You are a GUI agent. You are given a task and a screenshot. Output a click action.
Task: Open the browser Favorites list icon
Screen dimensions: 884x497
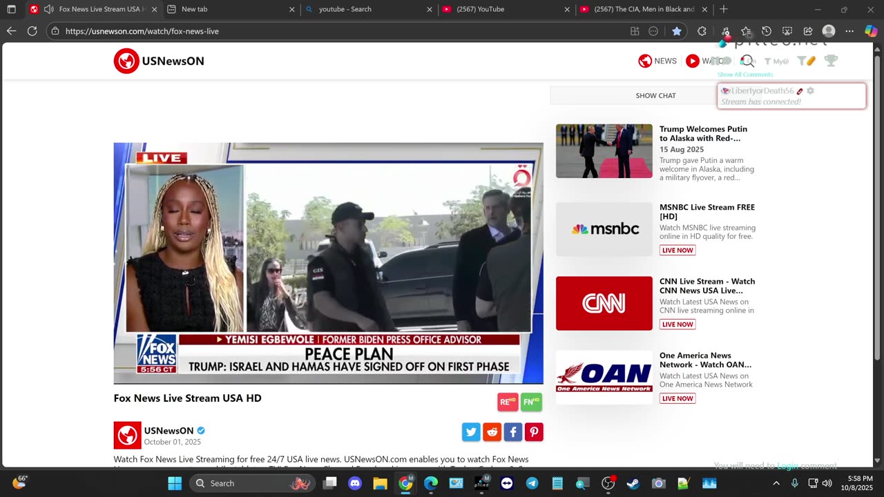(746, 31)
